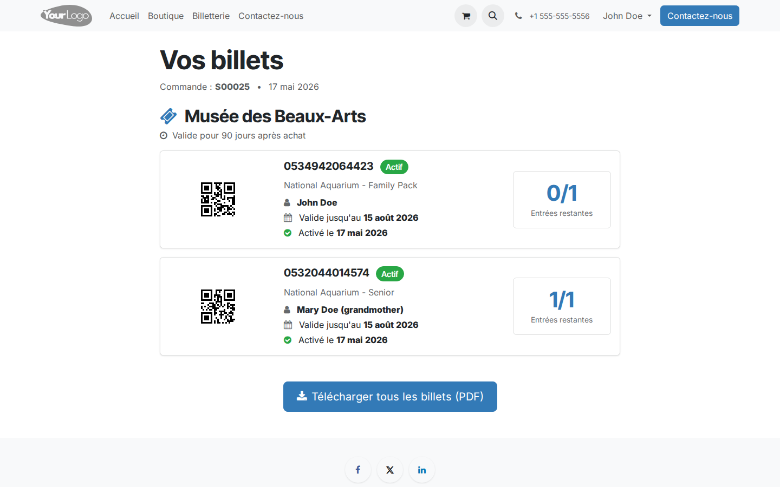Click ticket number 0532044014574

click(x=327, y=273)
